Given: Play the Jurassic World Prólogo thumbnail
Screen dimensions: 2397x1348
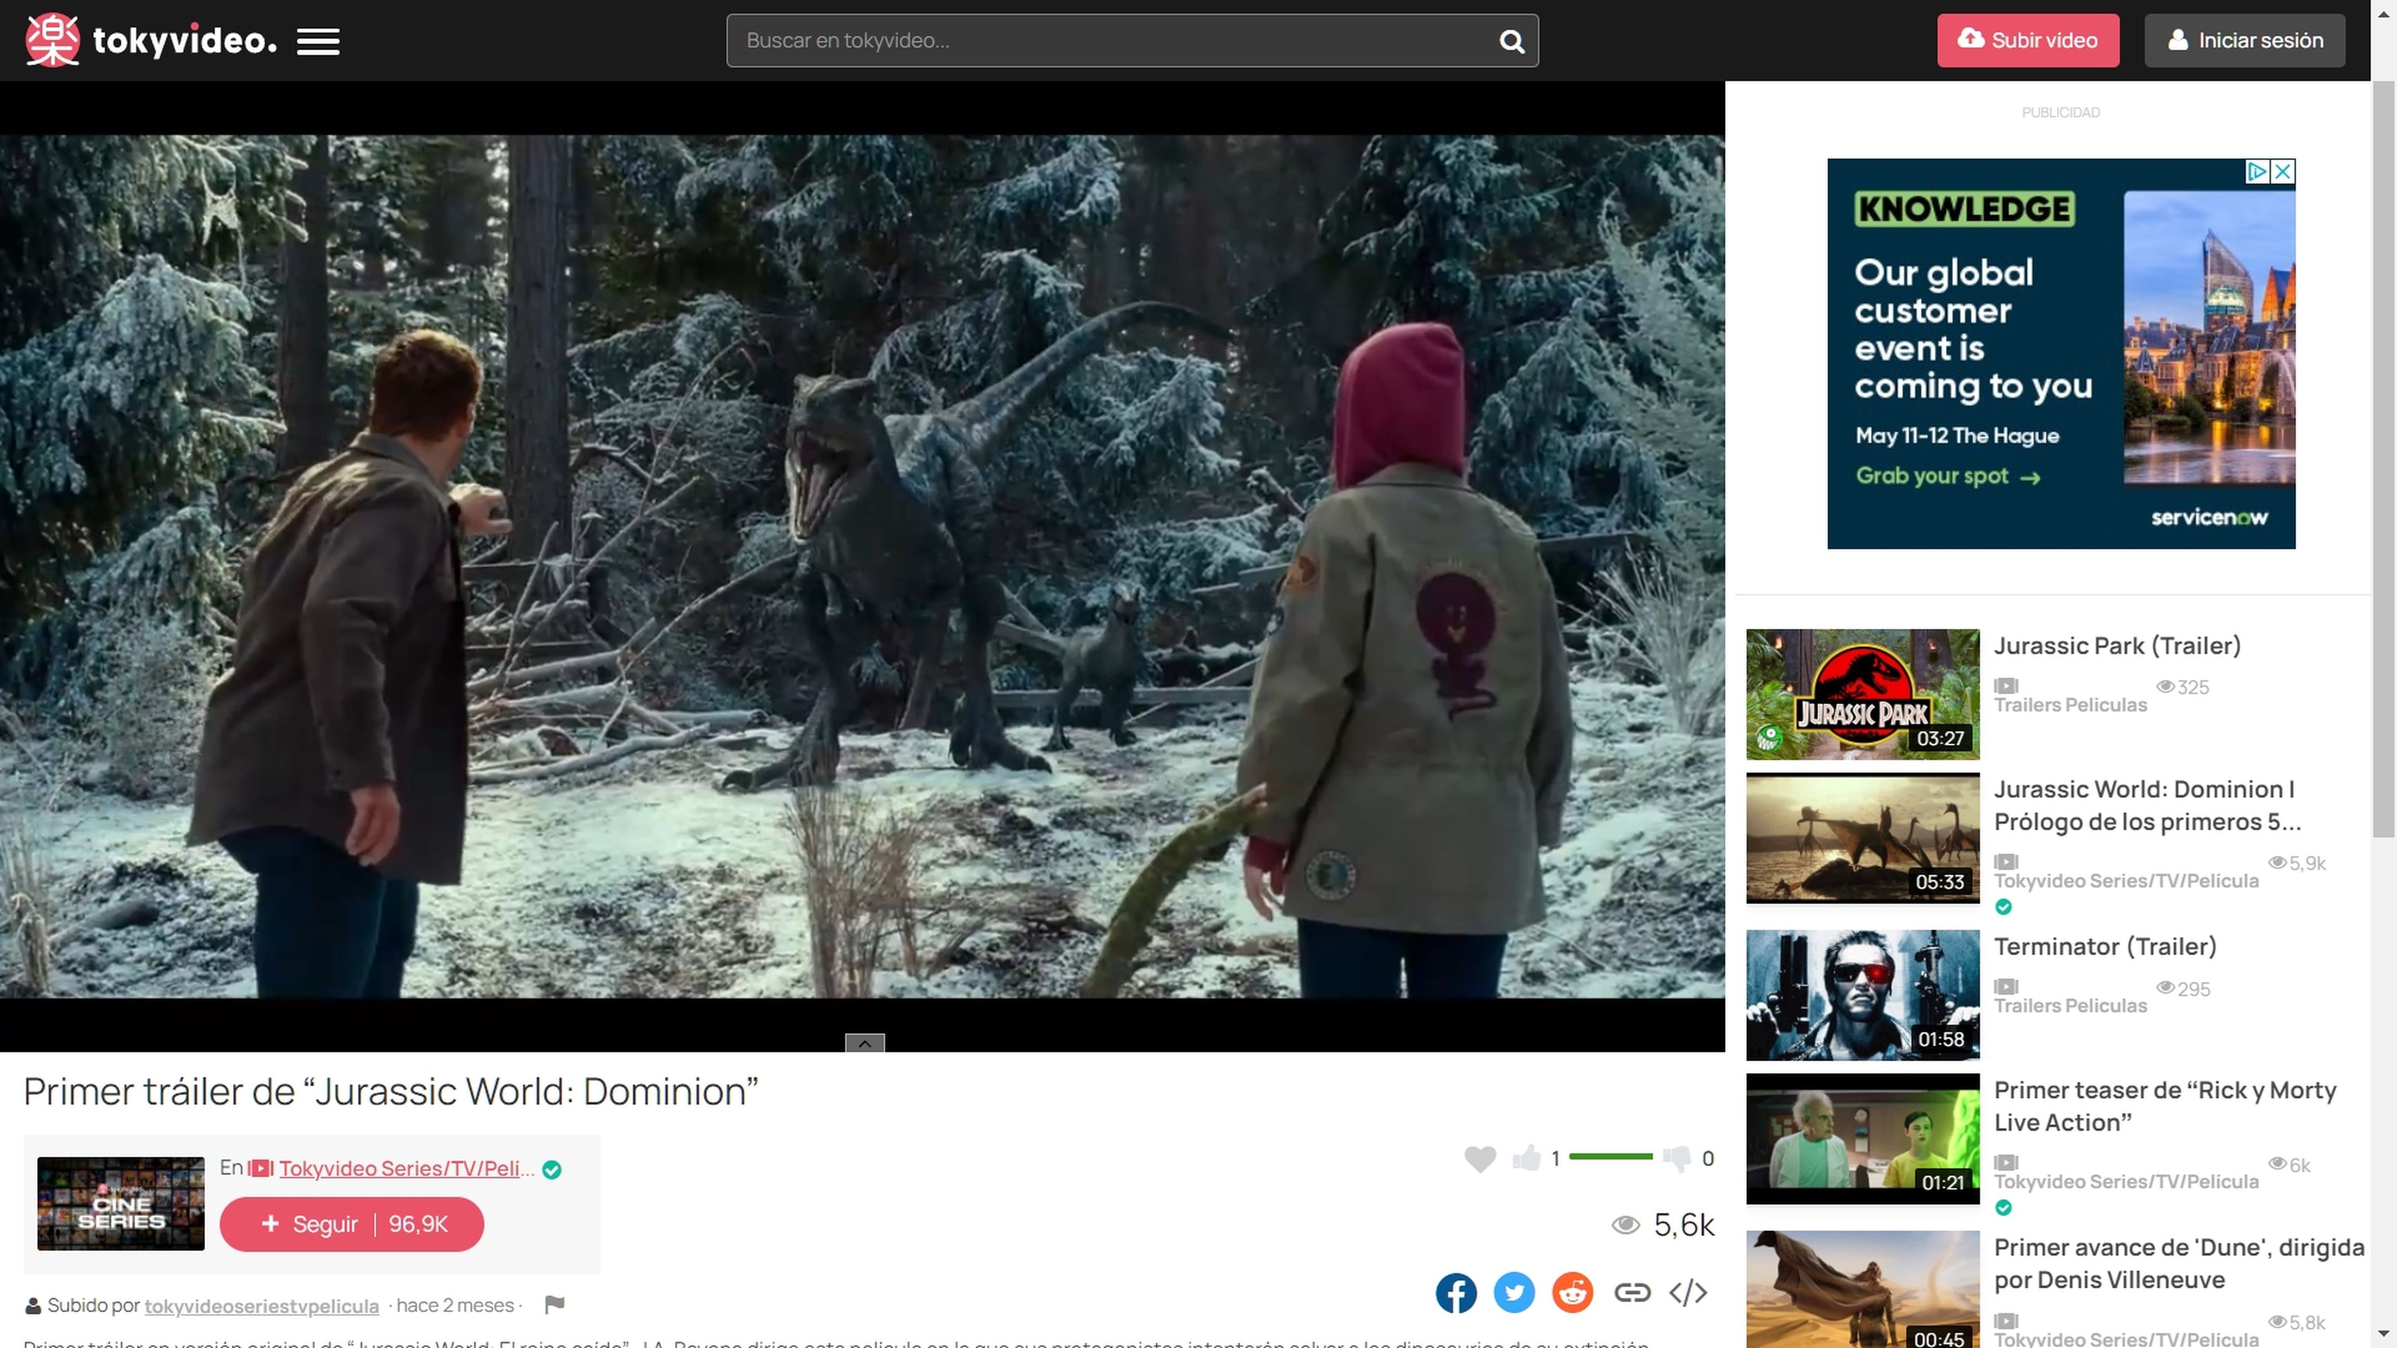Looking at the screenshot, I should (1862, 838).
